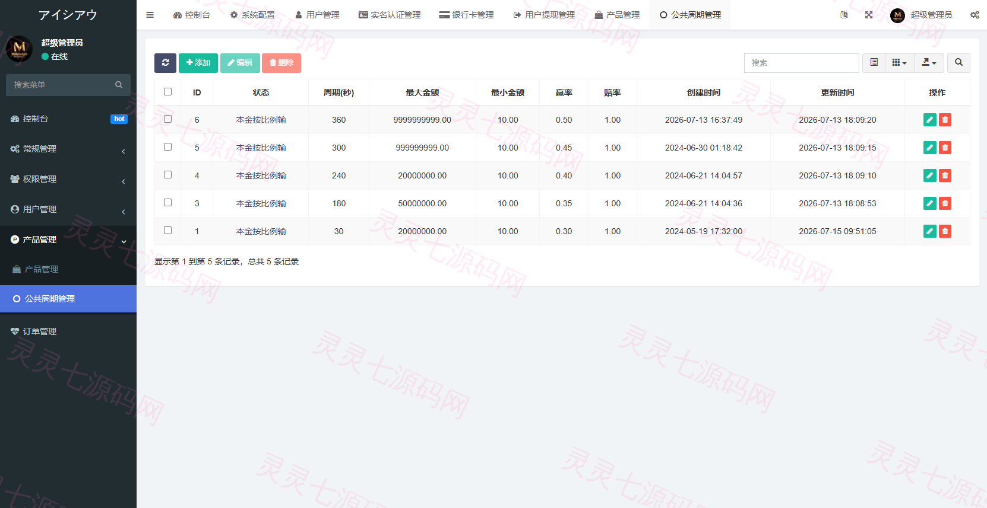The width and height of the screenshot is (987, 508).
Task: Click the green edit icon for row ID 4
Action: [x=930, y=175]
